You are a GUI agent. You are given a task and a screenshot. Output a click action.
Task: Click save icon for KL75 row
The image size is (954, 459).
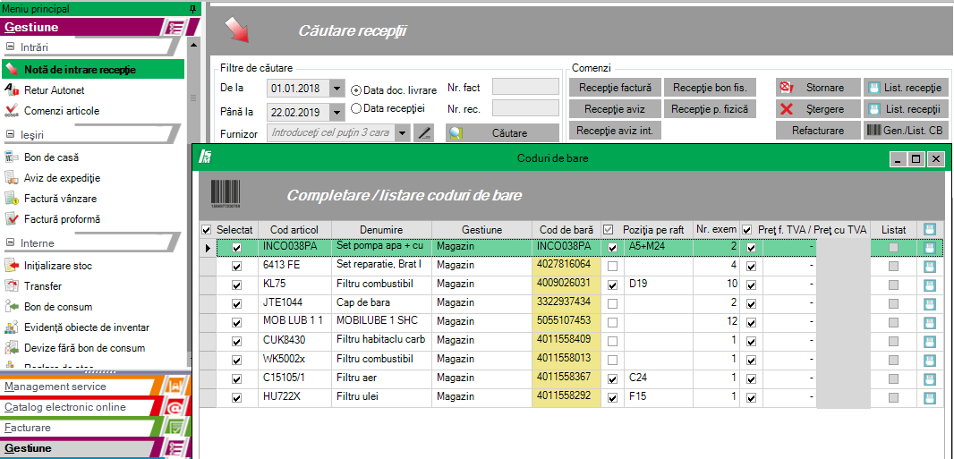coord(930,284)
